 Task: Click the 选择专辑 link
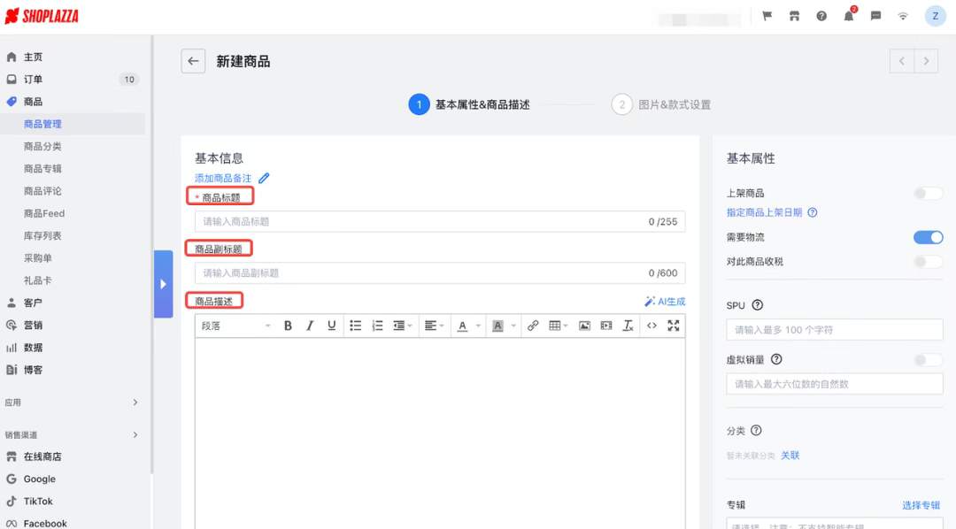point(921,504)
